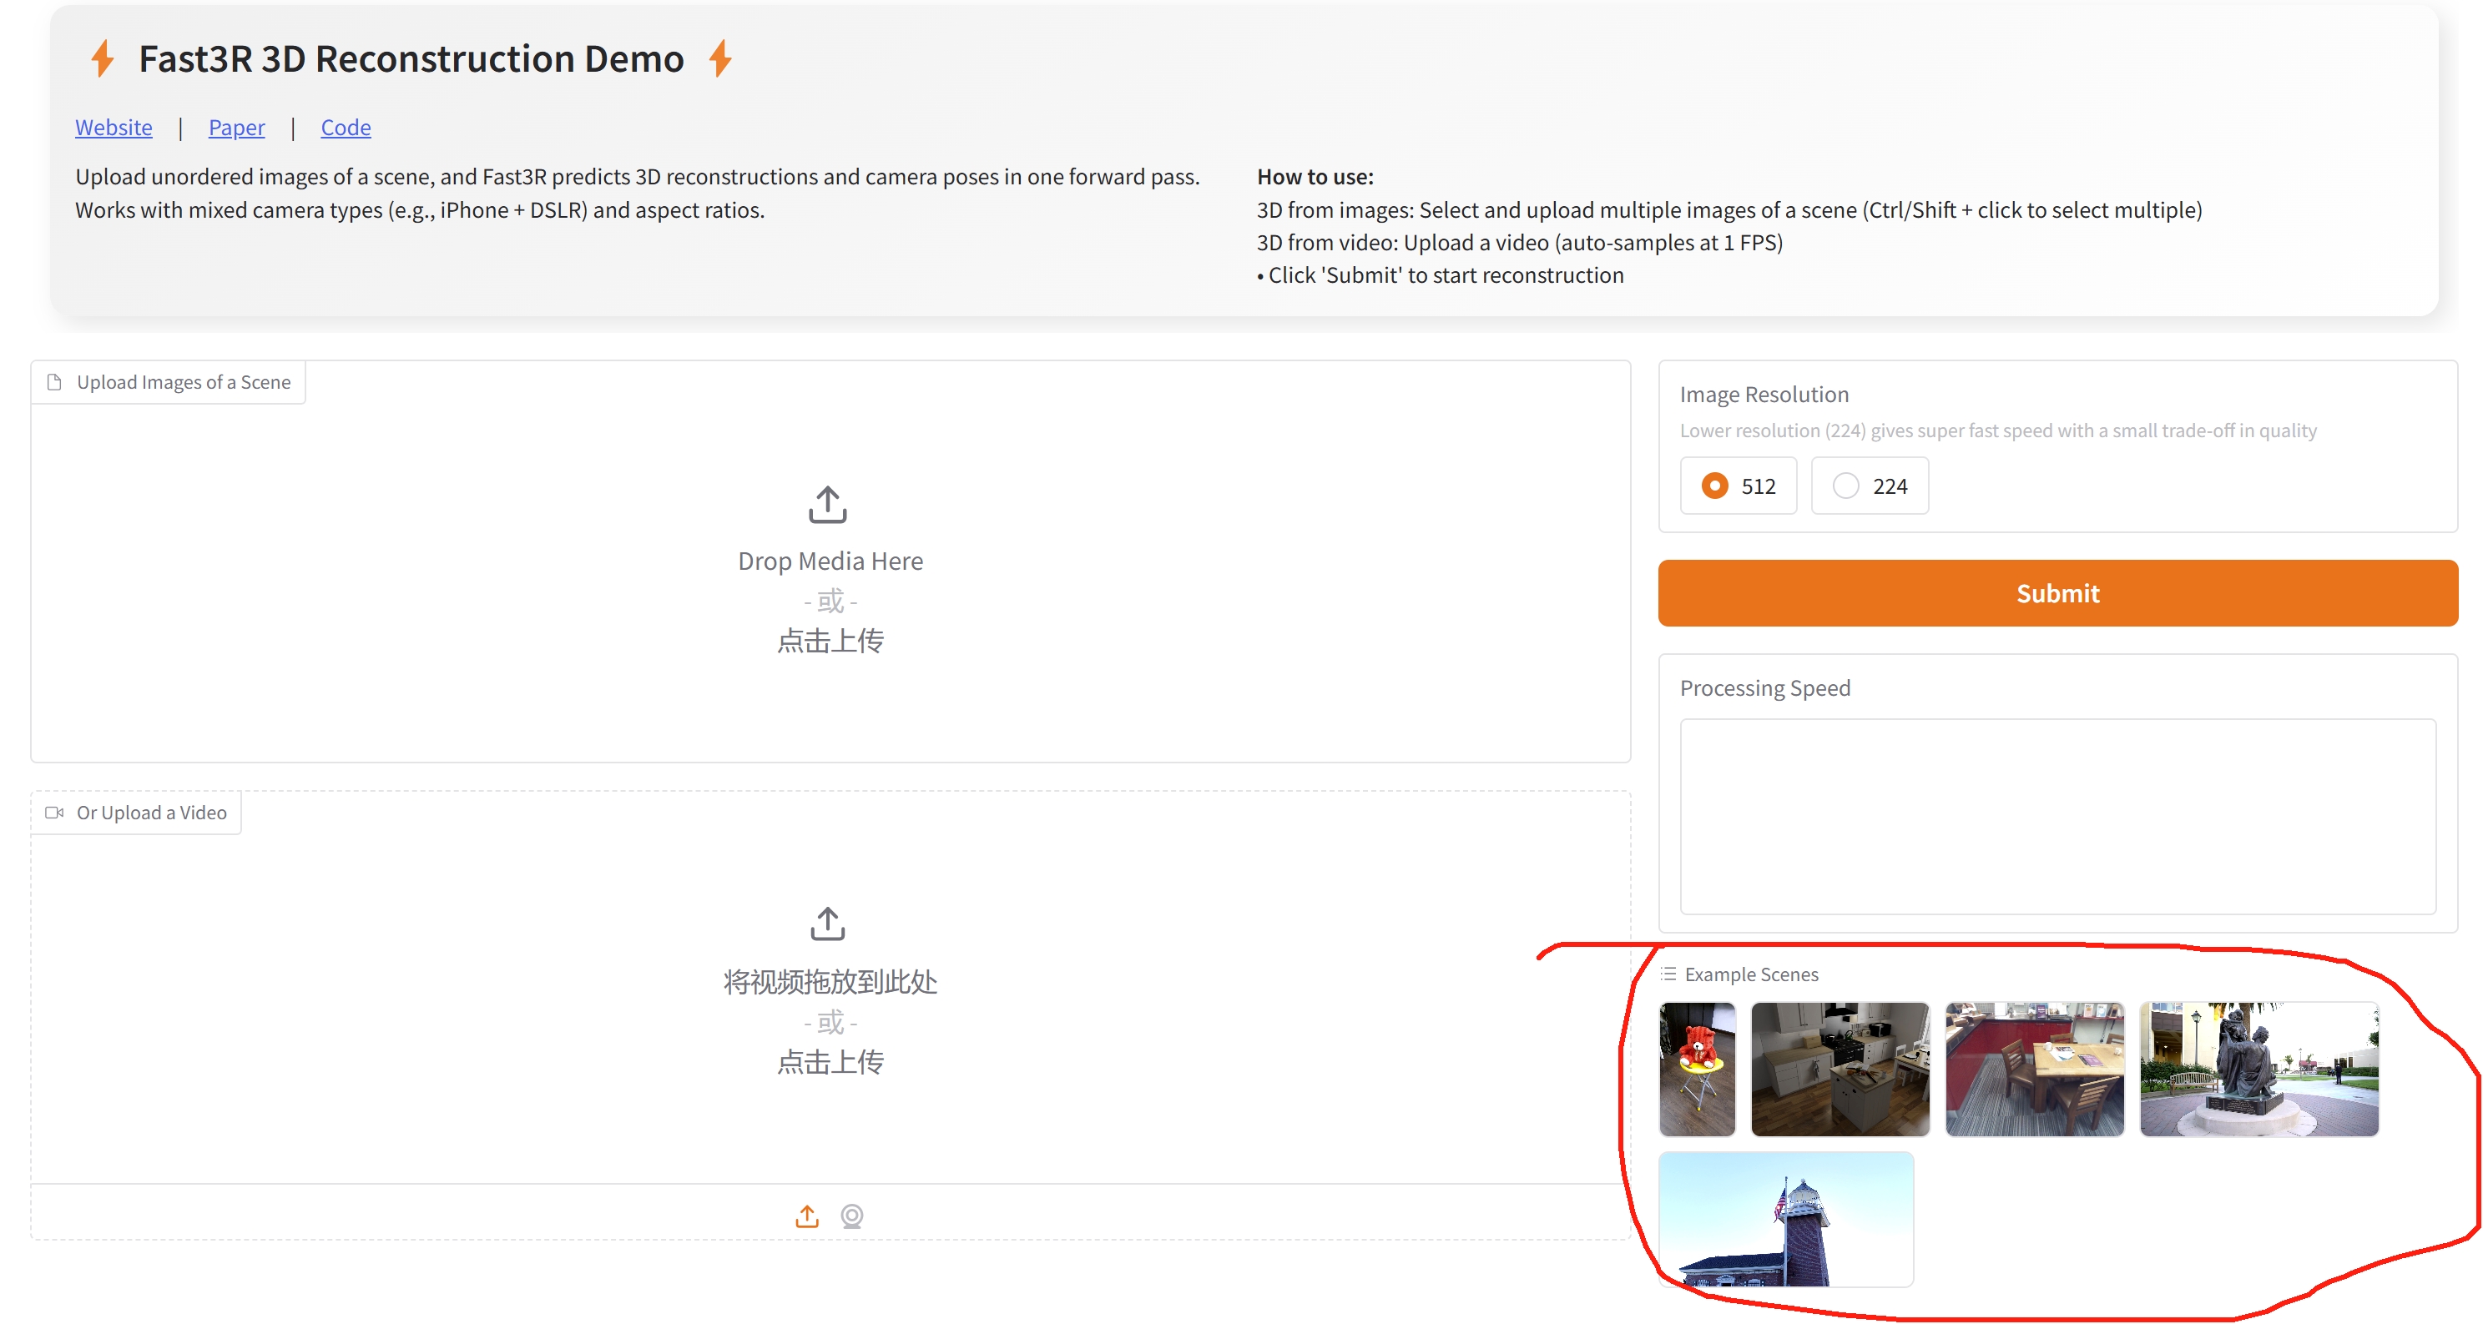Open the Code link
2483x1324 pixels.
346,127
